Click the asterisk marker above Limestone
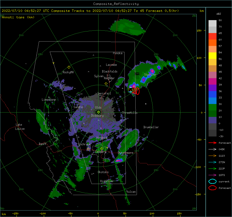The image size is (232, 217). coord(49,97)
